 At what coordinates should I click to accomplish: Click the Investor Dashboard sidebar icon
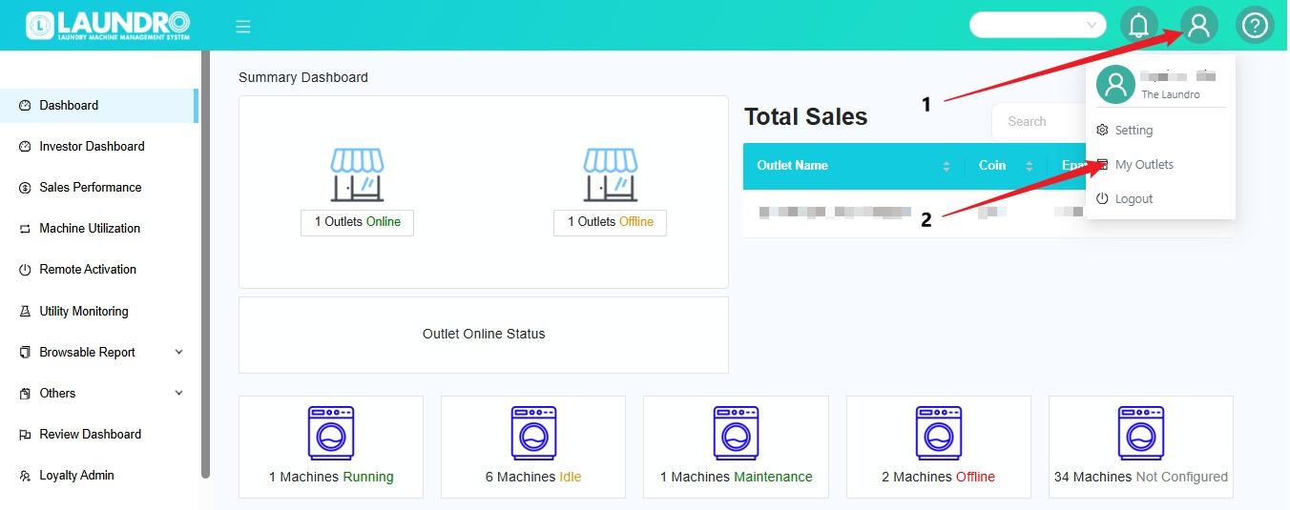tap(25, 147)
